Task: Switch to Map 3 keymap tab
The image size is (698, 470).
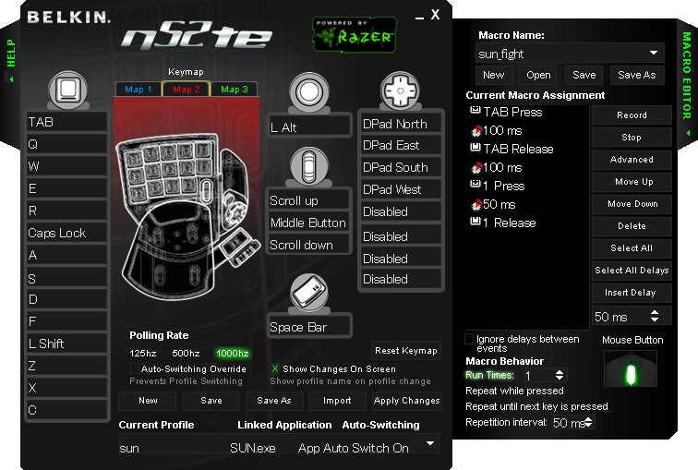Action: 235,89
